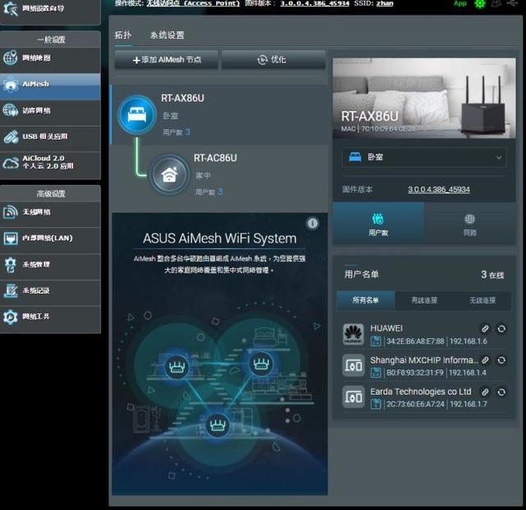Click reconnect icon on Earda Technologies row
The height and width of the screenshot is (510, 526).
coord(501,392)
